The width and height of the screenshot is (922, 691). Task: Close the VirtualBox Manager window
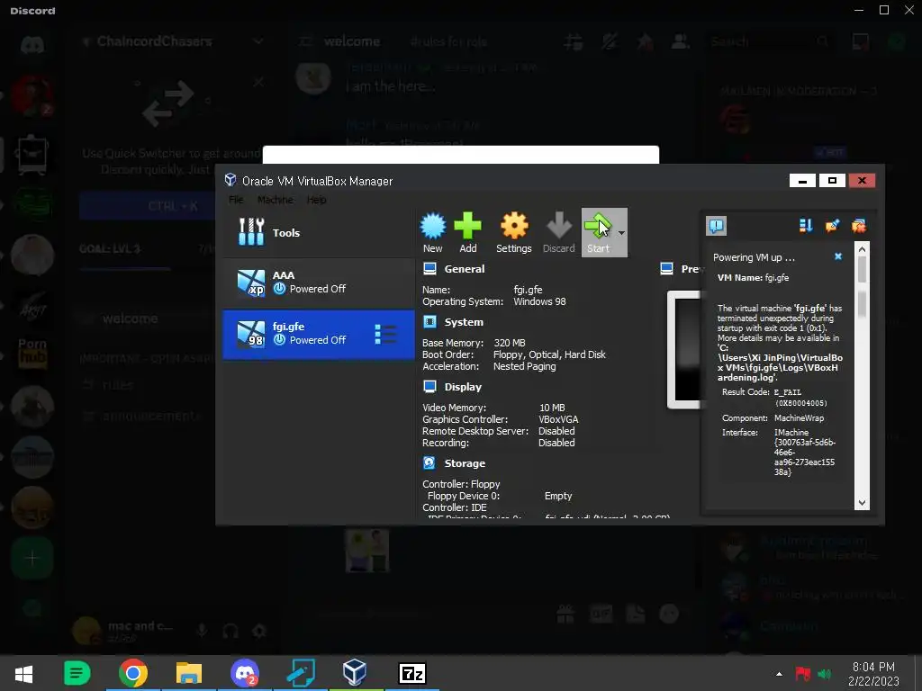tap(862, 180)
